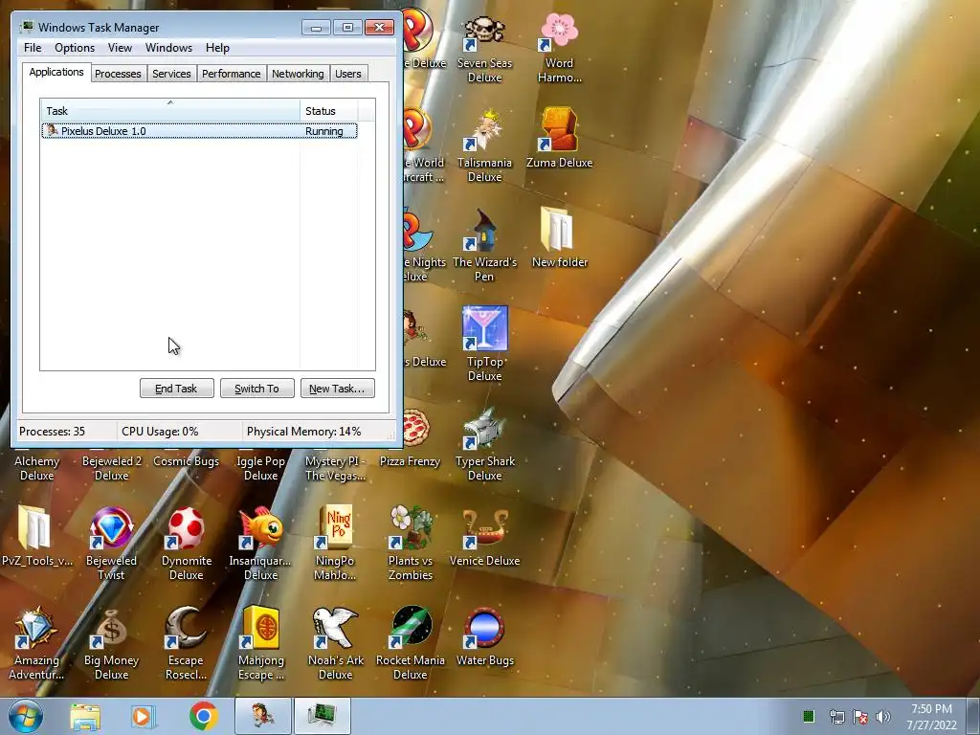
Task: Click the network tray icon
Action: [836, 717]
